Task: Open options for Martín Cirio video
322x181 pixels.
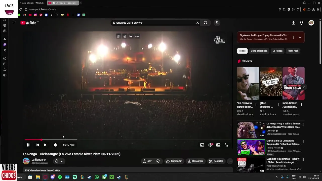Action: pyautogui.click(x=303, y=141)
